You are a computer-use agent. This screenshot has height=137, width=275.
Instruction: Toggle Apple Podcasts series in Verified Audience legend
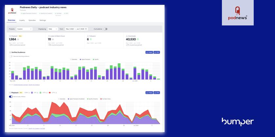[85, 59]
